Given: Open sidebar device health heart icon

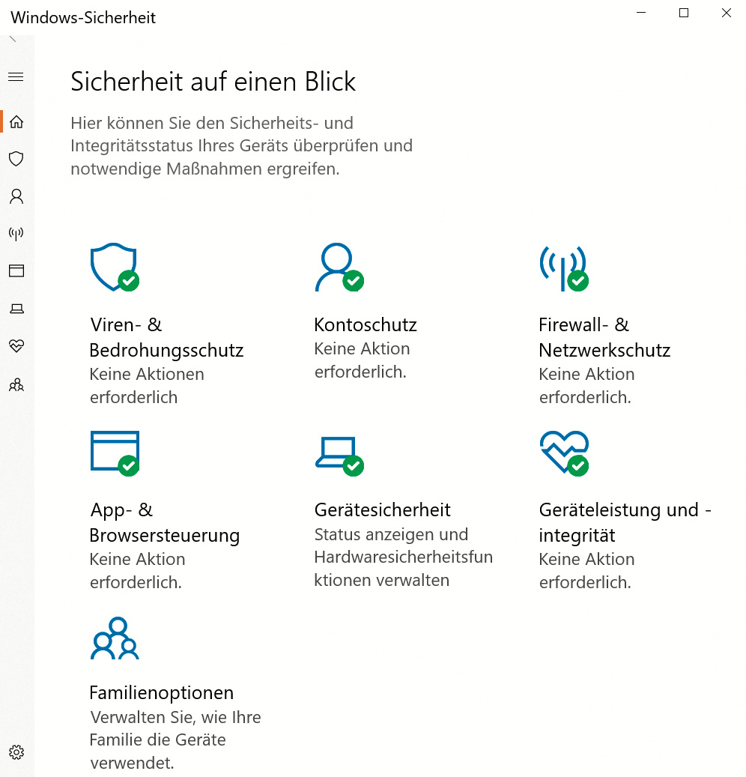Looking at the screenshot, I should [16, 345].
